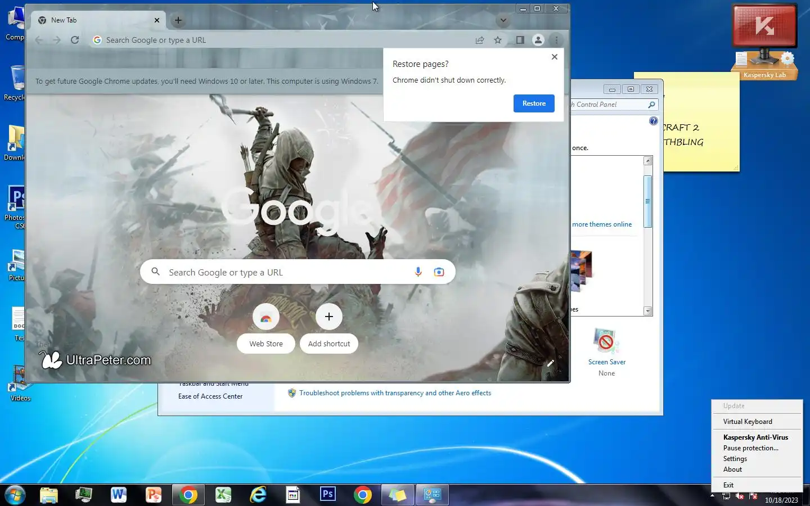
Task: Click the taskbar date 10/18/2023
Action: tap(781, 500)
